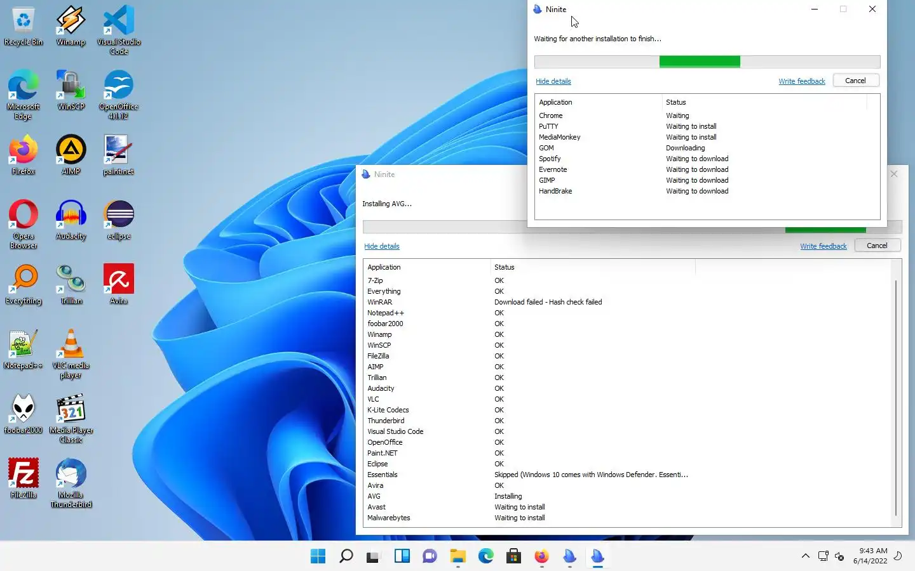
Task: Select the Avira desktop icon
Action: 119,285
